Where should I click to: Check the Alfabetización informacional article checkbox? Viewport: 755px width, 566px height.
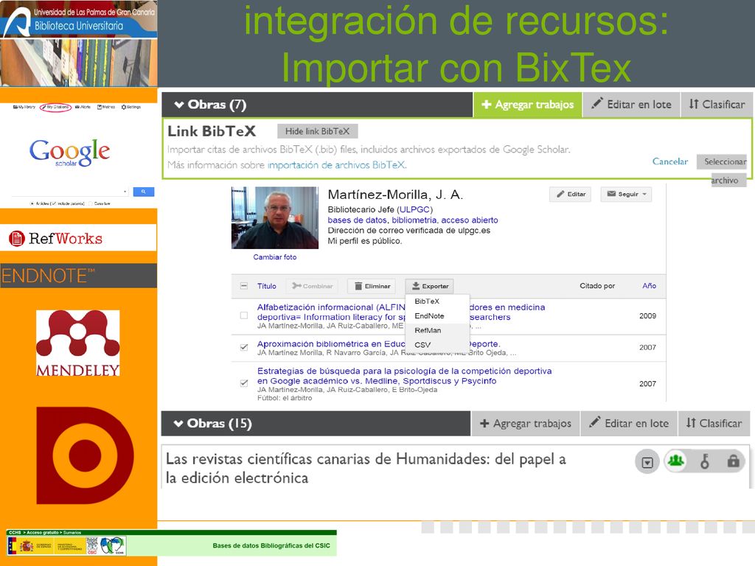pos(244,315)
